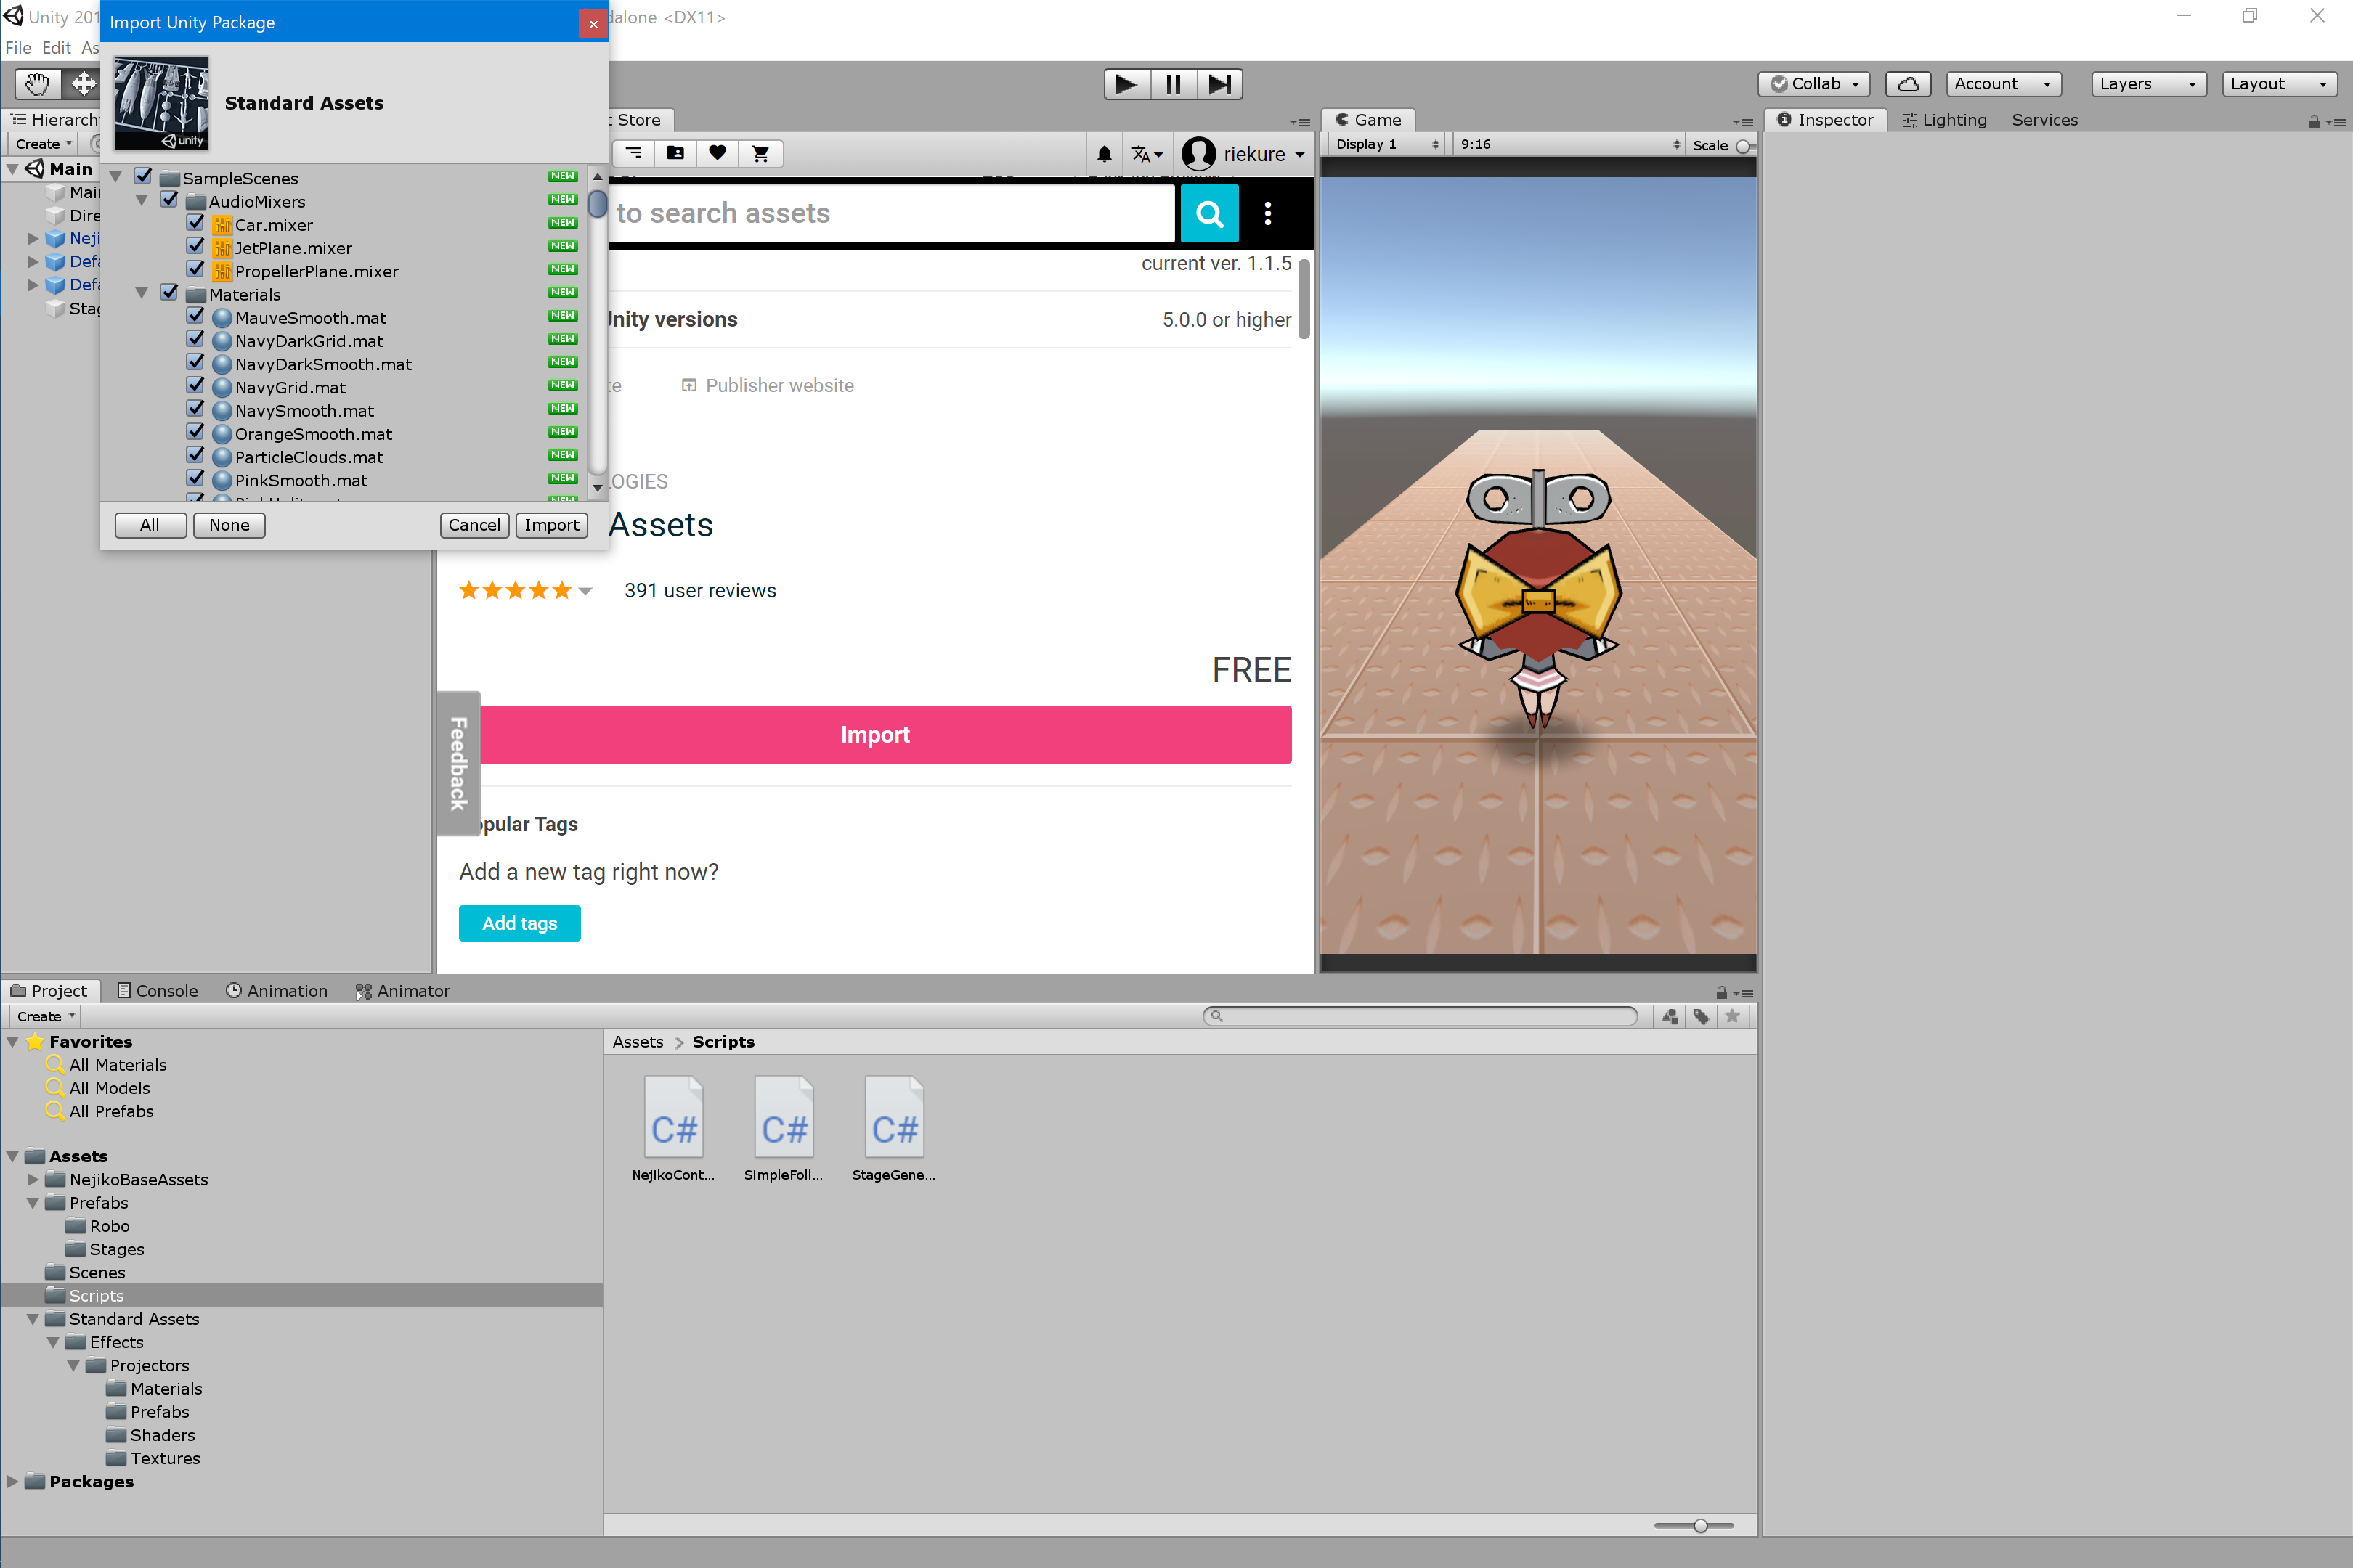Open the language selector icon
Viewport: 2353px width, 1568px height.
pos(1145,153)
